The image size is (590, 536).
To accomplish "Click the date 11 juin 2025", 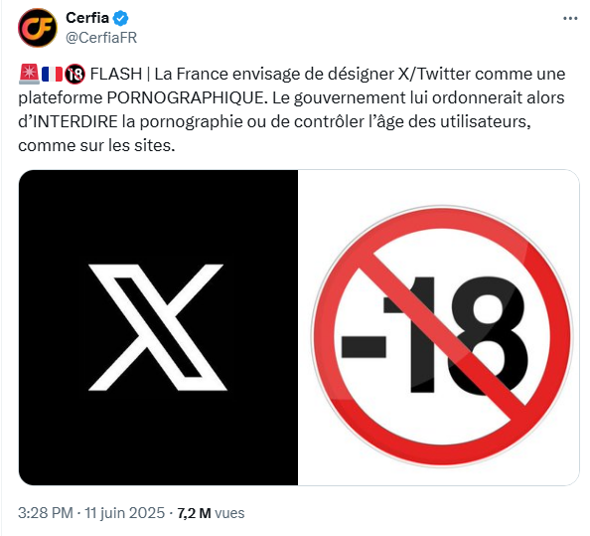I will (124, 513).
